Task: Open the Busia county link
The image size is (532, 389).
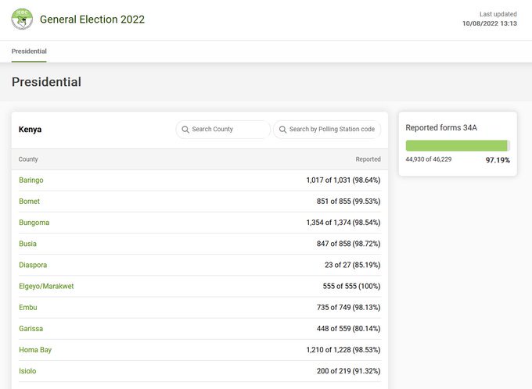Action: tap(27, 244)
